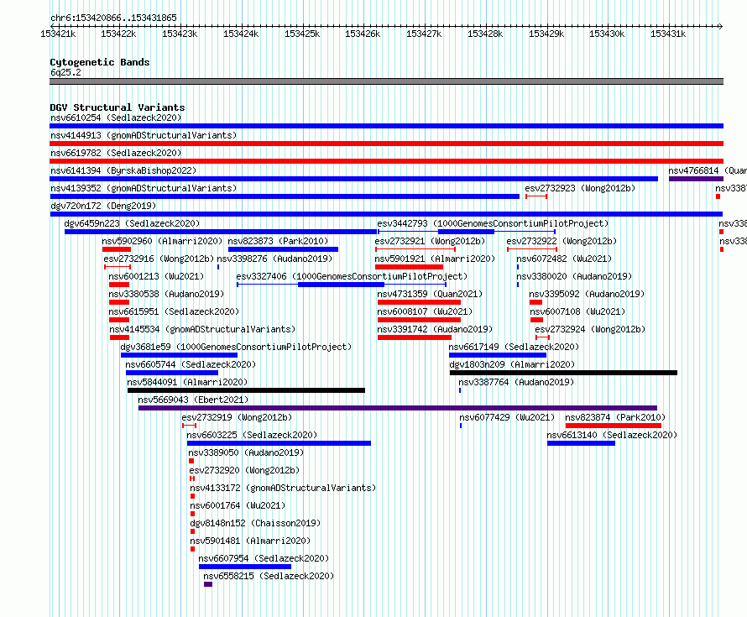
Task: Click the nsv6141394 (ByrskaBishop2022) label
Action: (x=123, y=170)
